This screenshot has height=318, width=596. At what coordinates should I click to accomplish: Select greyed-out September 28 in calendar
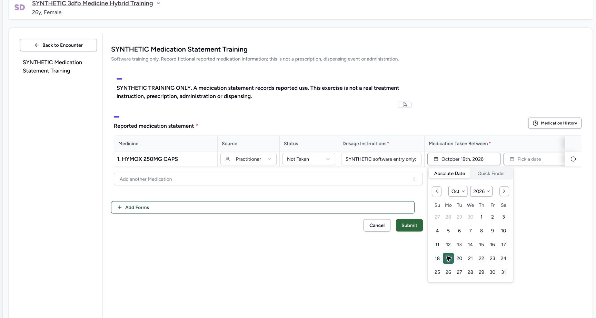click(448, 217)
